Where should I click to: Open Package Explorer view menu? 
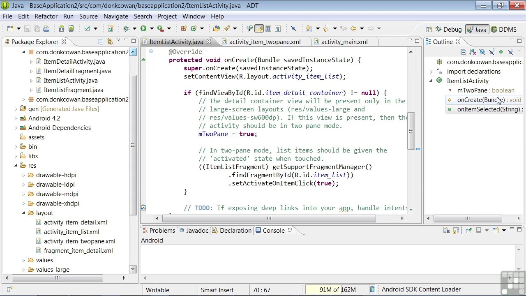pyautogui.click(x=118, y=40)
